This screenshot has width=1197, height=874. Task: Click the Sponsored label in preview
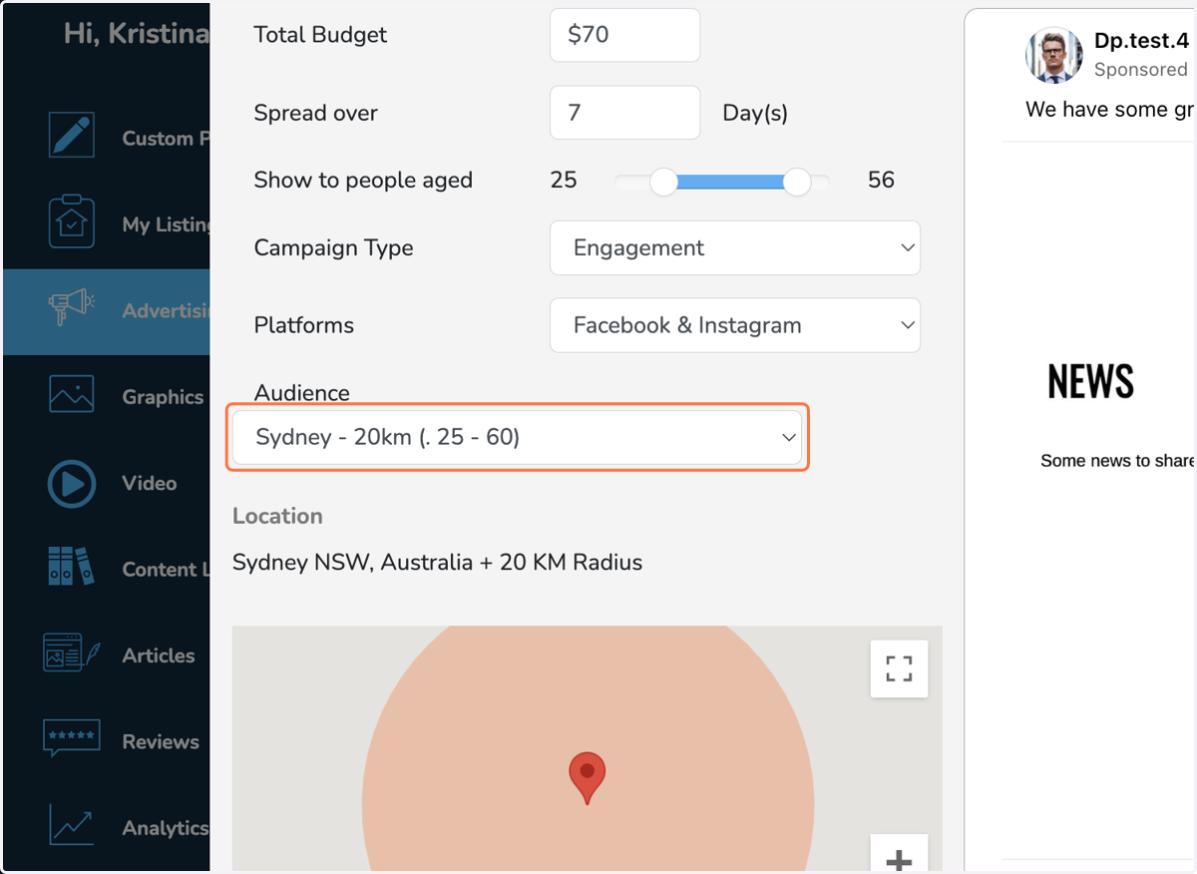click(1141, 69)
